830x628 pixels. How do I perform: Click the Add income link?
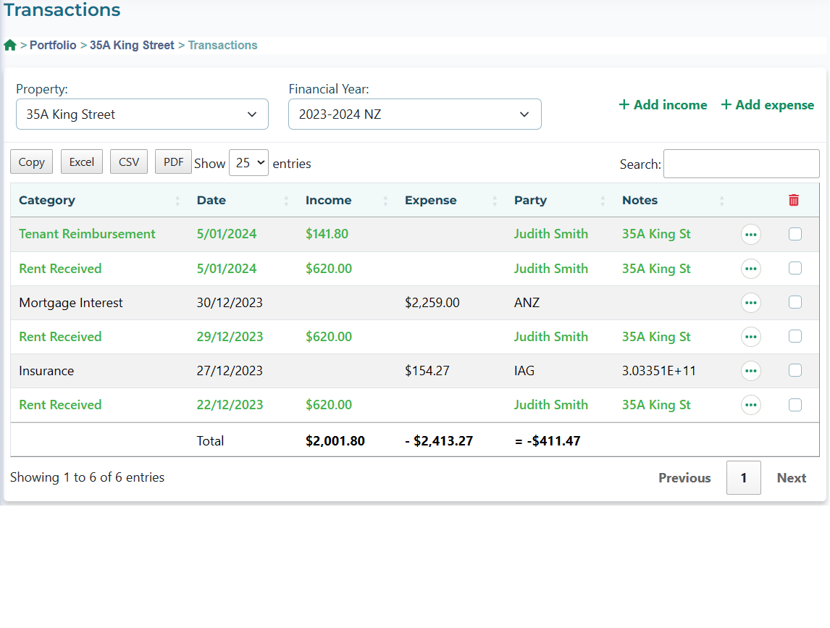(x=663, y=105)
